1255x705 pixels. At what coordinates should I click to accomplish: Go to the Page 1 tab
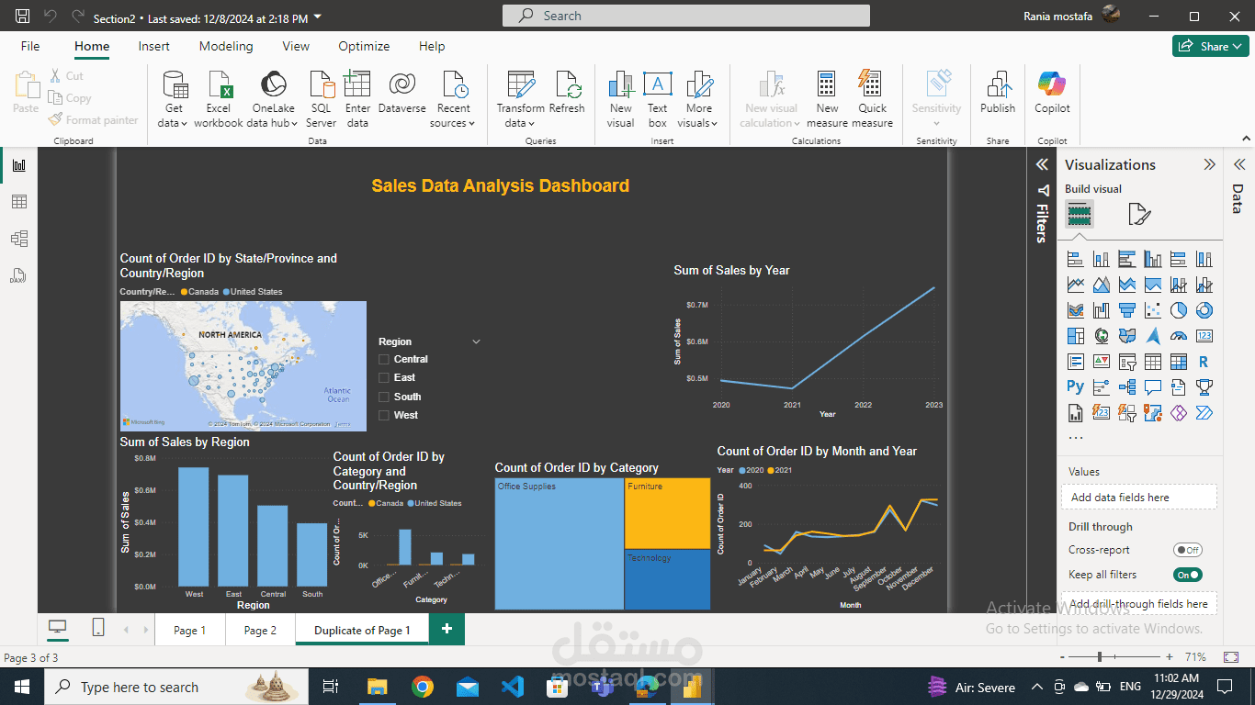point(190,630)
